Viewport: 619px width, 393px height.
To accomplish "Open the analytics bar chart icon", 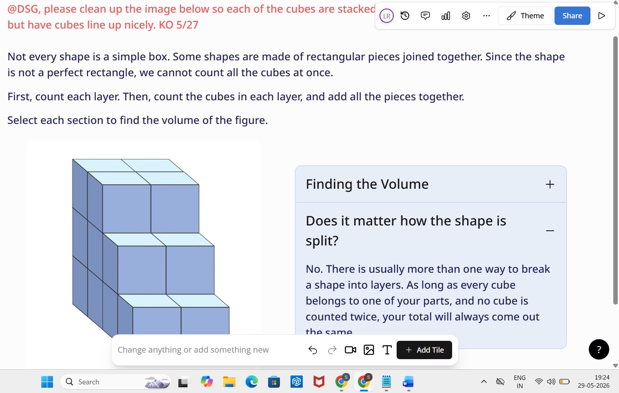I will pos(446,16).
